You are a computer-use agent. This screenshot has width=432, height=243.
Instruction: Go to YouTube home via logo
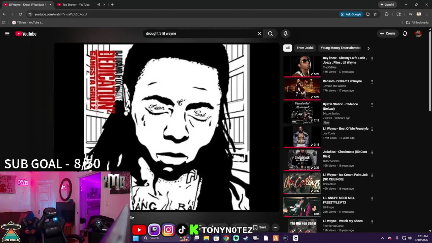click(26, 33)
